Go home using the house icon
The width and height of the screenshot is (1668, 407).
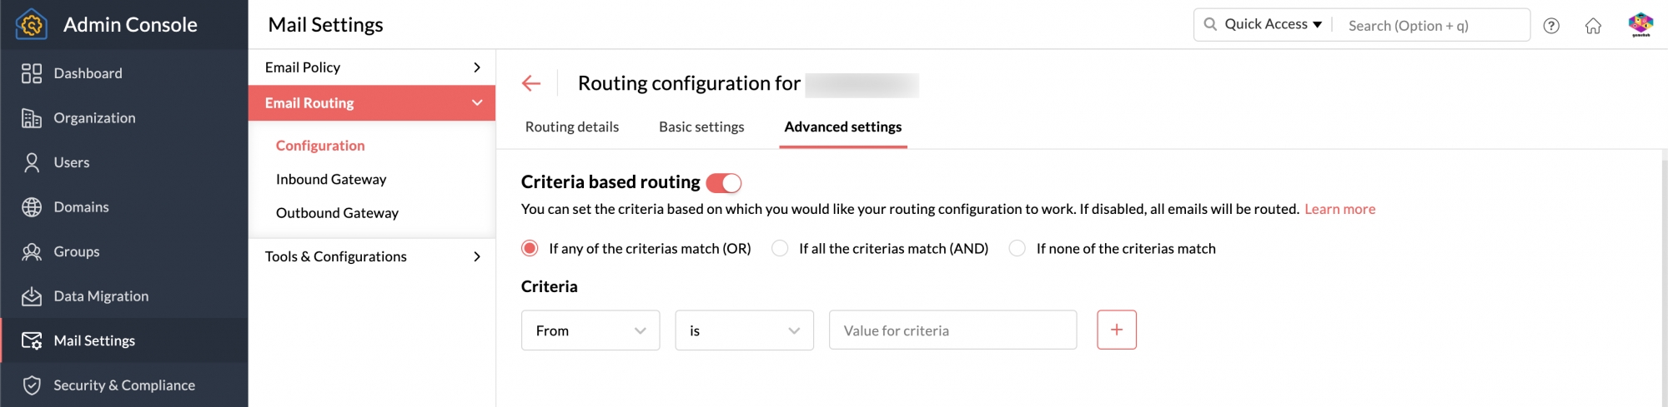(1593, 26)
